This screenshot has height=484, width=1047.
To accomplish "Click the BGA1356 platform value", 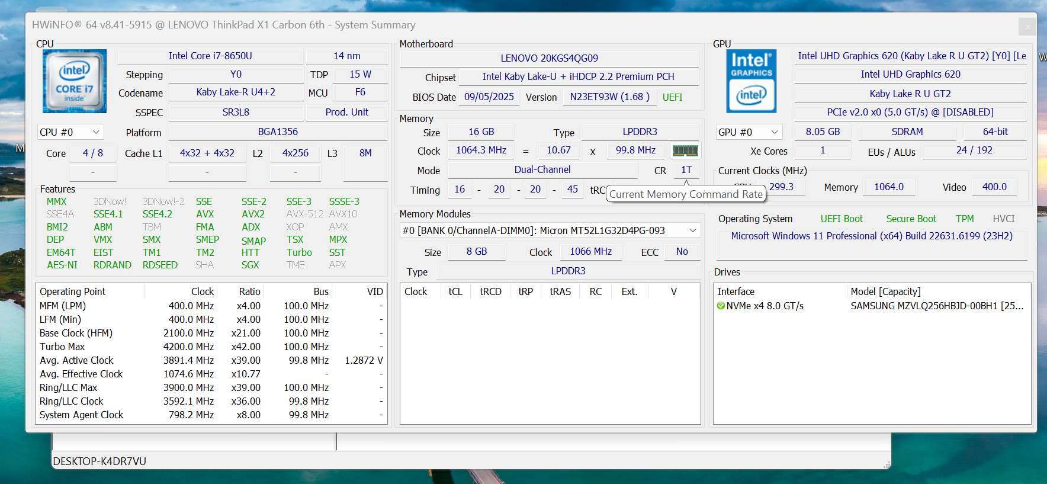I will (278, 132).
